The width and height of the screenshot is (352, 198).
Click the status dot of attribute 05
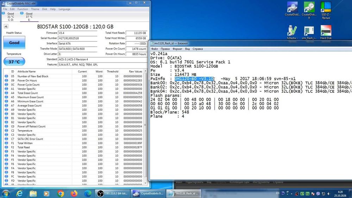(6, 76)
